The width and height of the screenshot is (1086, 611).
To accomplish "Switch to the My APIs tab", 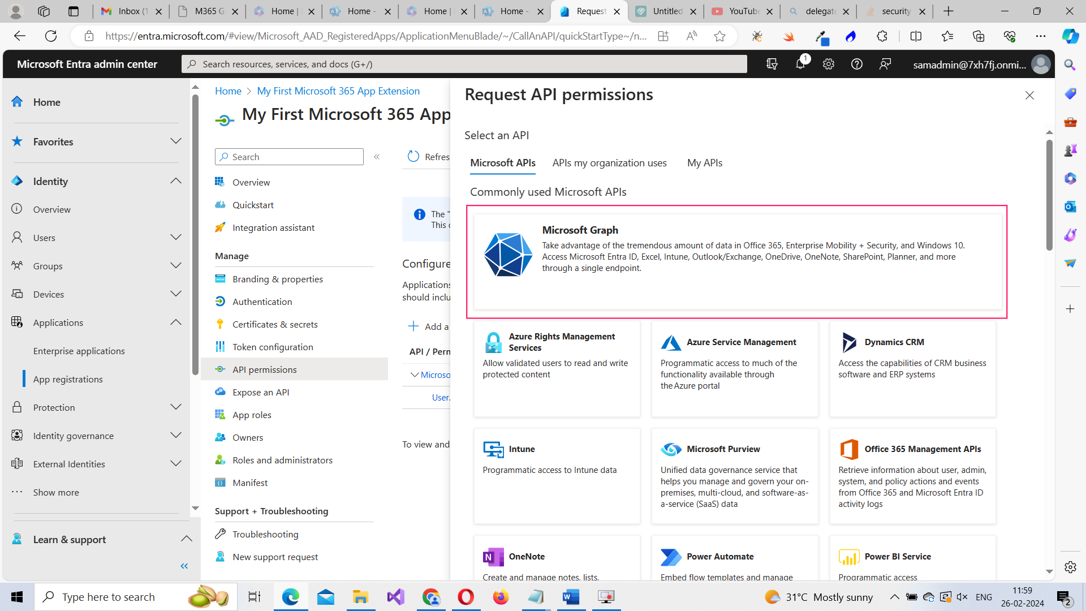I will click(704, 163).
